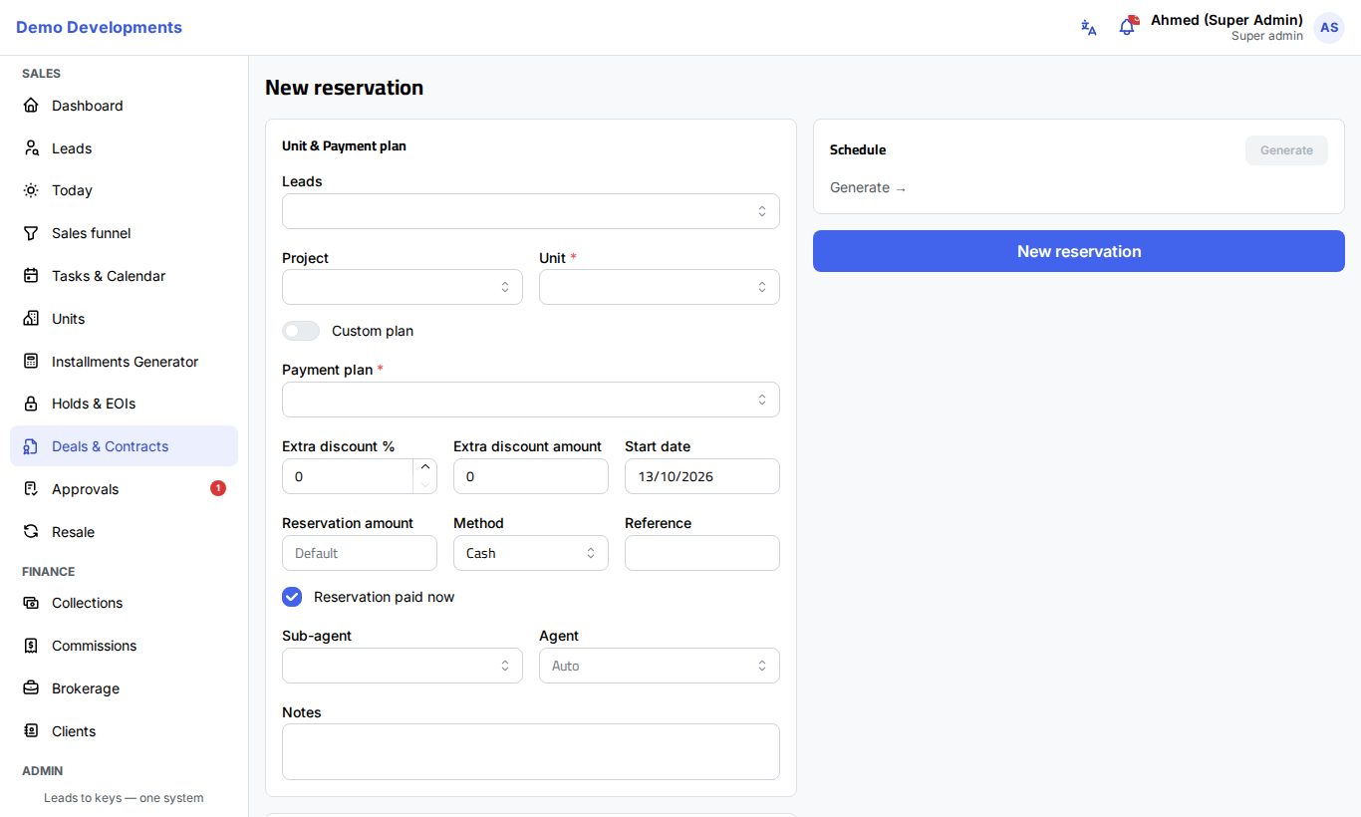This screenshot has width=1361, height=817.
Task: Open the language translate icon
Action: pos(1089,28)
